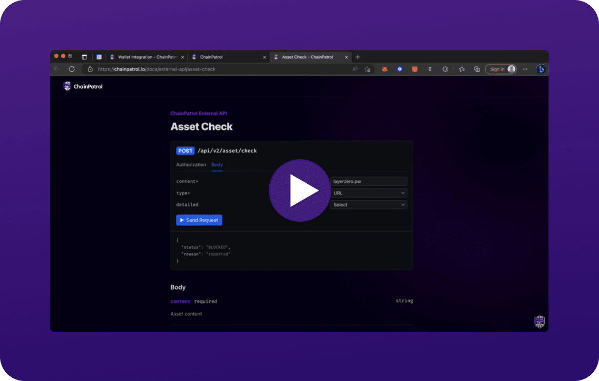Image resolution: width=599 pixels, height=381 pixels.
Task: Open the tab actions icon left of the tabs
Action: click(85, 57)
